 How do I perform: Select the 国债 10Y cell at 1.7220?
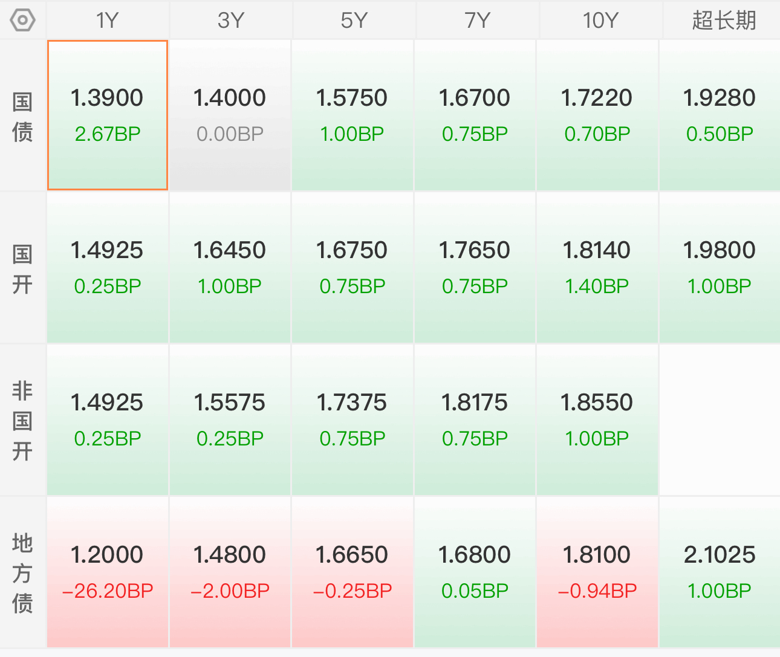597,115
